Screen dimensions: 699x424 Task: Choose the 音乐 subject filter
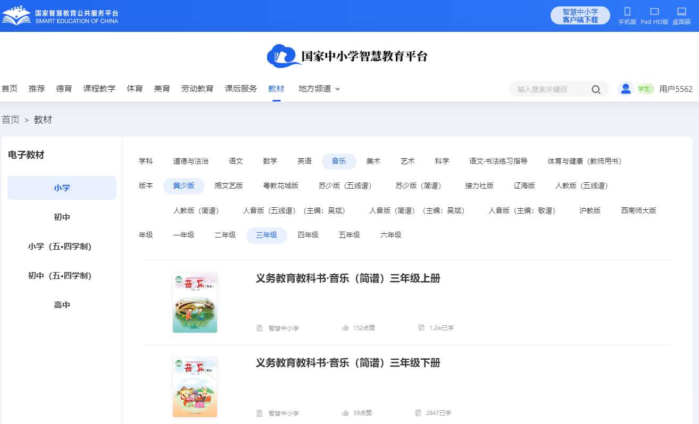(339, 161)
